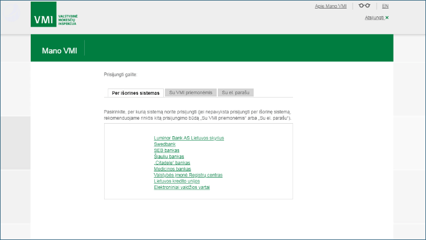Open Elektroniniai valdžios vartai link
426x240 pixels.
pos(182,187)
